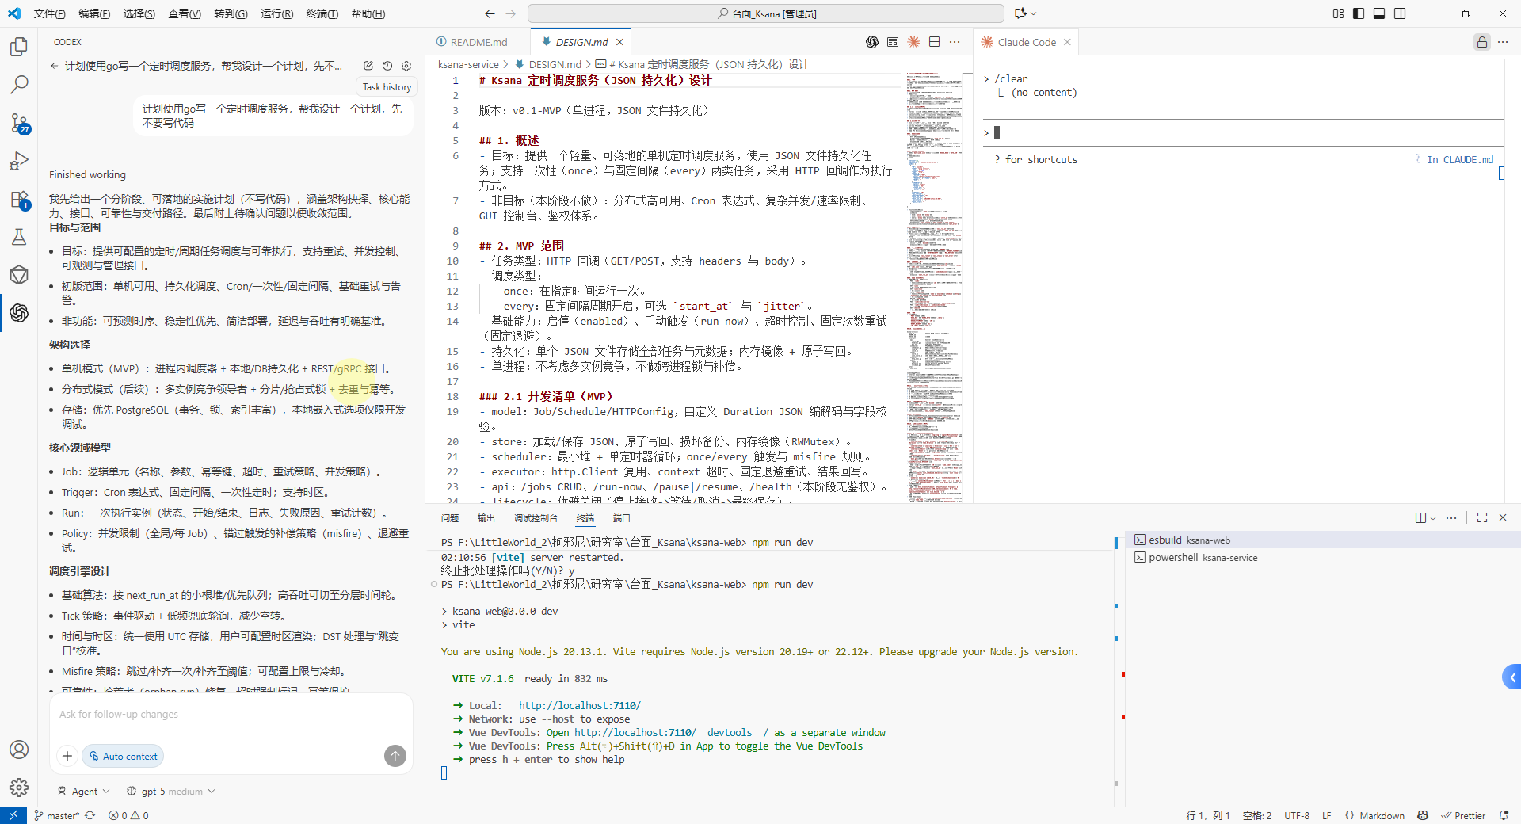Open the terminal launch profile dropdown chevron

click(x=1433, y=517)
